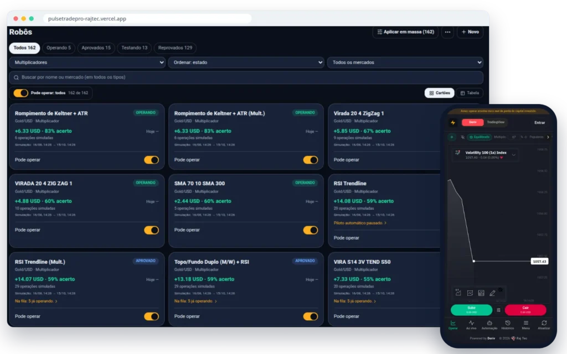Click the Deriv link in phone footer
The width and height of the screenshot is (567, 354).
(491, 339)
